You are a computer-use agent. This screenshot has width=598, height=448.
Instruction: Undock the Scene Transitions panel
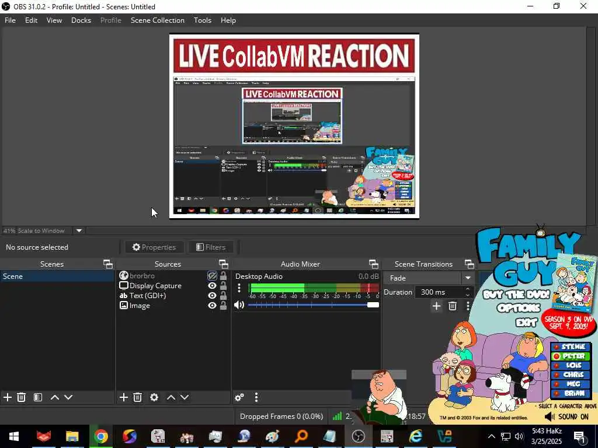(470, 264)
